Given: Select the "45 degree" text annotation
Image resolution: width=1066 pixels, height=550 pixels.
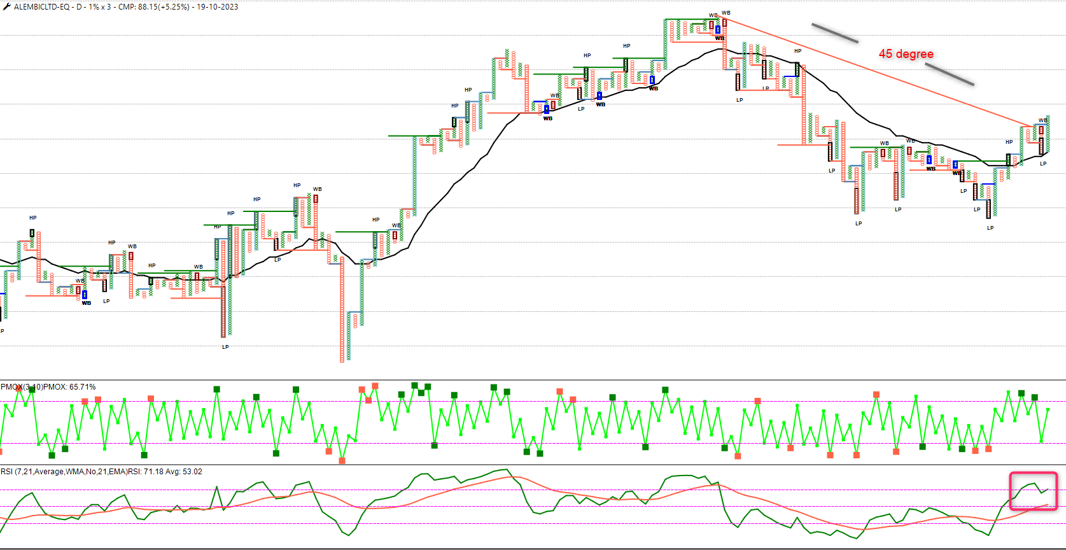Looking at the screenshot, I should coord(906,54).
